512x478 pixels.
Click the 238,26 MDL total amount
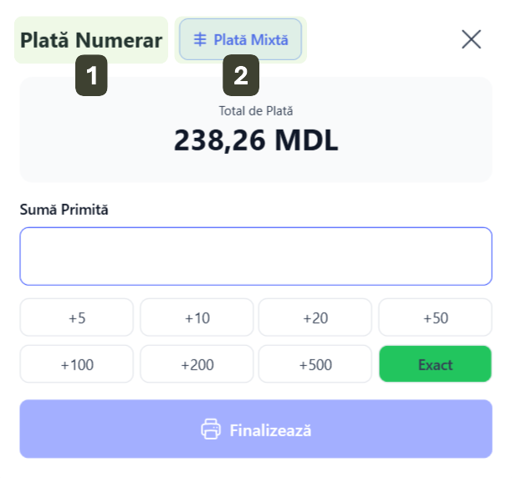click(256, 140)
